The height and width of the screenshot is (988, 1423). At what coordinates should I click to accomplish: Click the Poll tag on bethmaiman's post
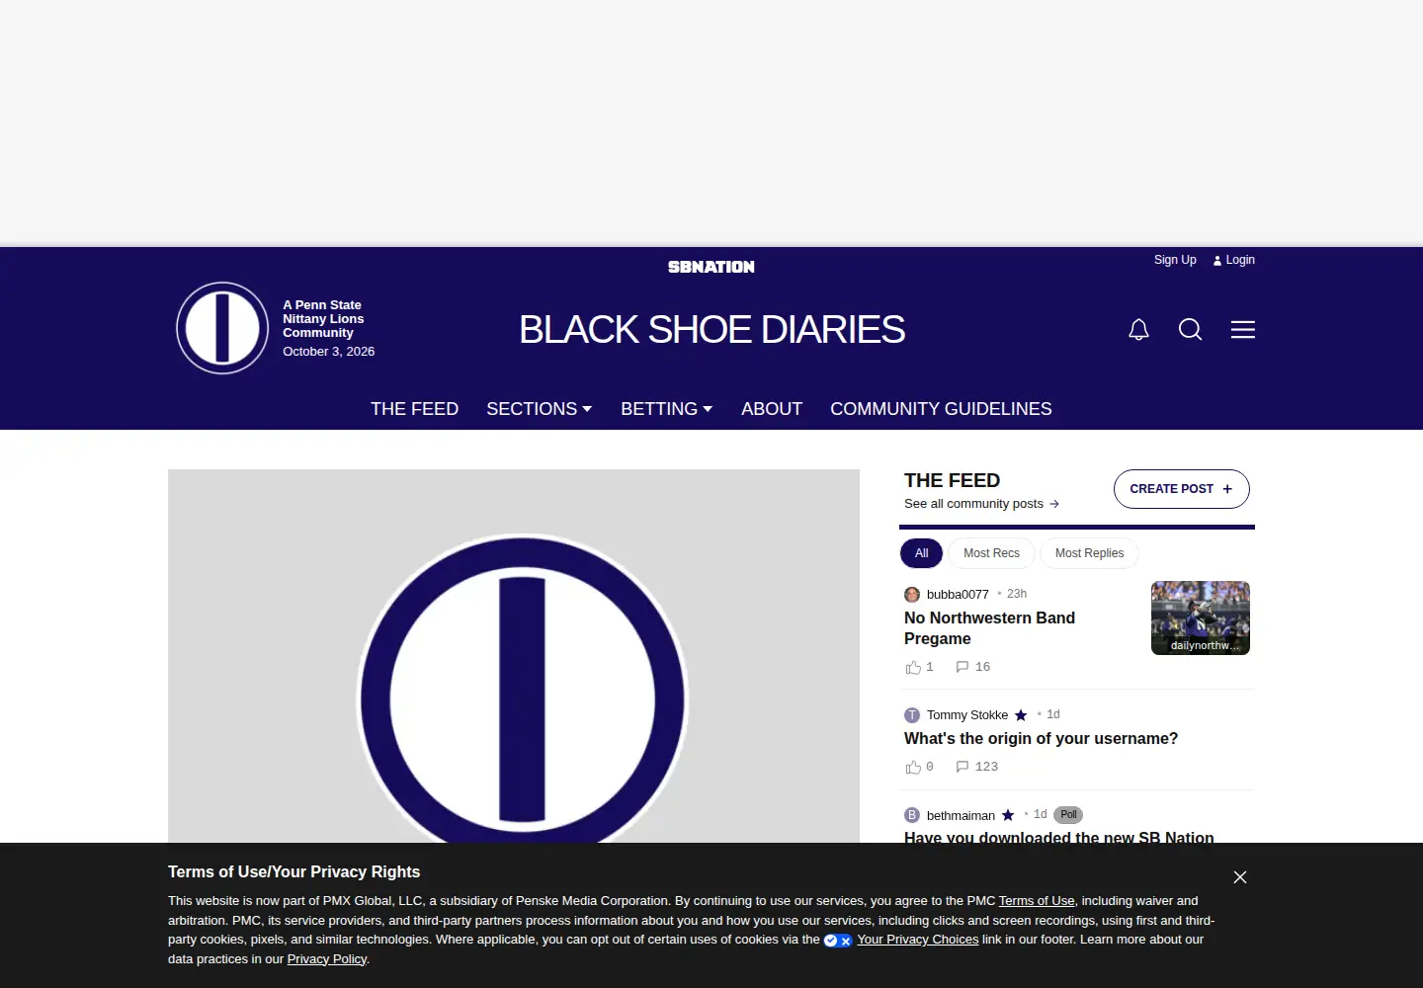tap(1068, 815)
